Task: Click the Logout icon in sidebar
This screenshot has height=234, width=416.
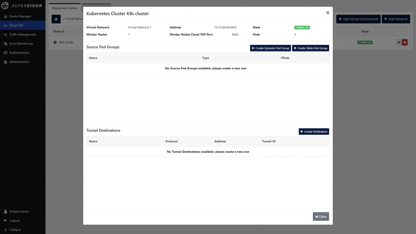Action: point(5,221)
